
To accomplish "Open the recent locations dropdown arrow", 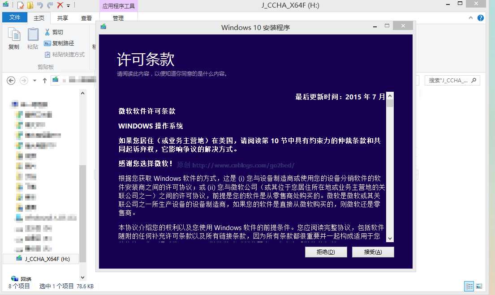I will click(x=35, y=81).
